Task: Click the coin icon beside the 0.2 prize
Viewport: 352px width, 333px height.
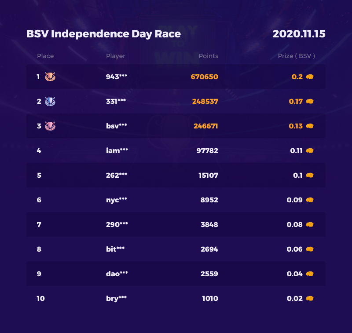Action: [310, 77]
